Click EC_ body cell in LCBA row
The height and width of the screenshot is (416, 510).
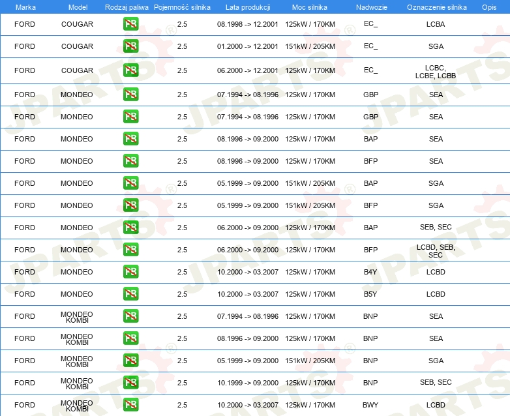pos(371,23)
